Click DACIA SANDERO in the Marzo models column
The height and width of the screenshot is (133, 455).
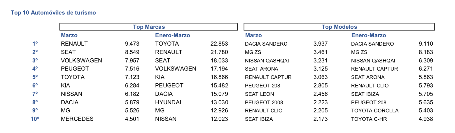tap(266, 44)
